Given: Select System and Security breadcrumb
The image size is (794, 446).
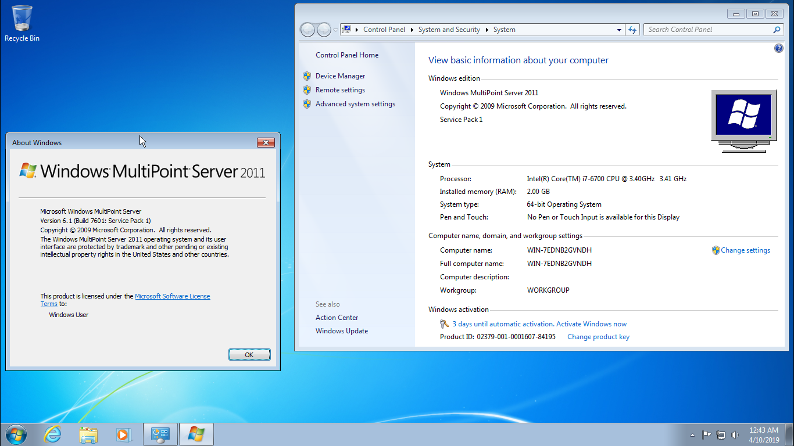Looking at the screenshot, I should (449, 30).
